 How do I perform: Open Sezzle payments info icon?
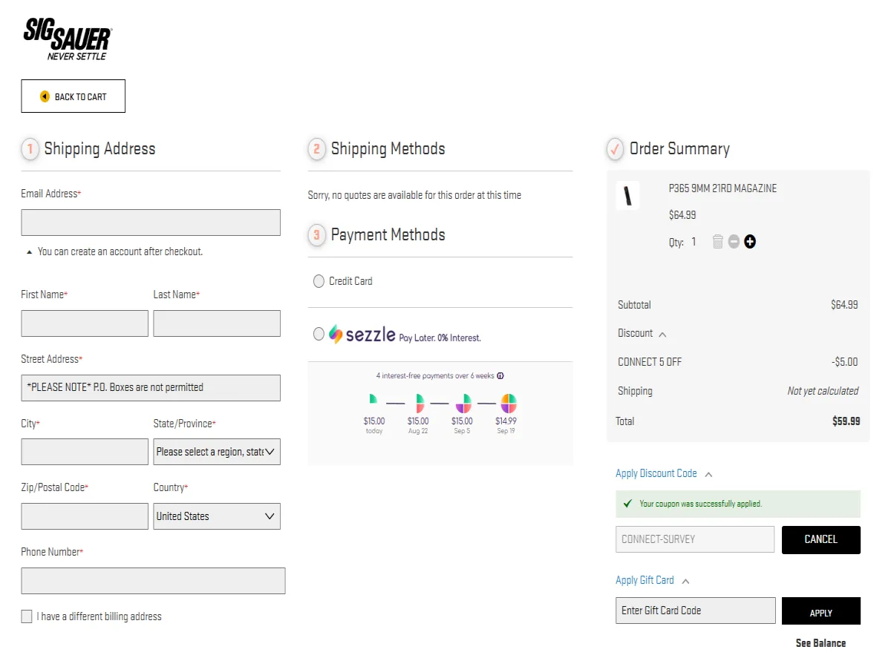tap(500, 376)
